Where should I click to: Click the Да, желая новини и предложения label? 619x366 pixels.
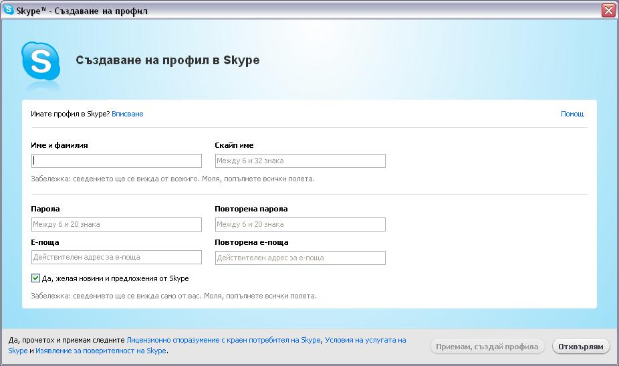tap(115, 278)
